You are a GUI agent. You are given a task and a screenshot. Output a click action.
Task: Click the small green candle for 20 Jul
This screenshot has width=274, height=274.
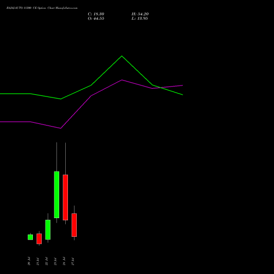pos(30,237)
